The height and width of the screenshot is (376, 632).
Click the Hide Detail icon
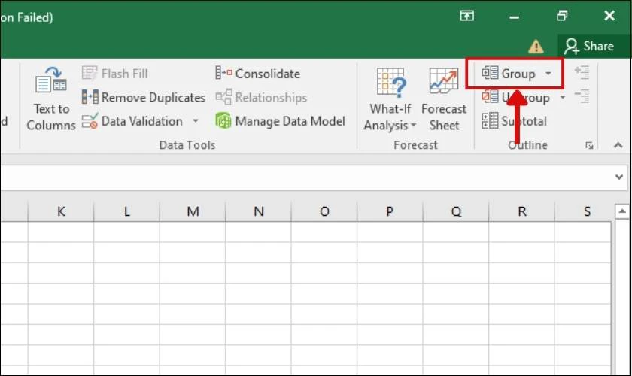[x=582, y=97]
